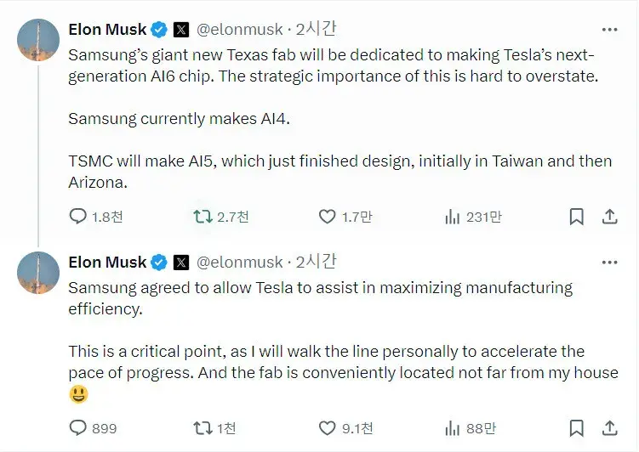Screen dimensions: 639x452
Task: View analytics of the first tweet (231만)
Action: [x=452, y=218]
